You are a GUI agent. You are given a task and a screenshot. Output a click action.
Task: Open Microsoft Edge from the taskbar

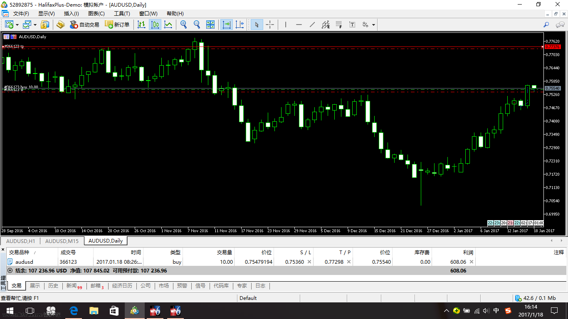click(x=74, y=311)
